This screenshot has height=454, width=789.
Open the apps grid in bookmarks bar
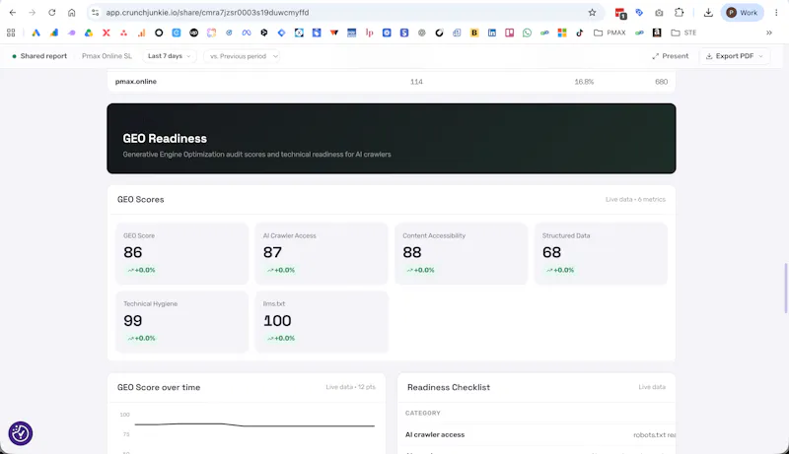(11, 32)
